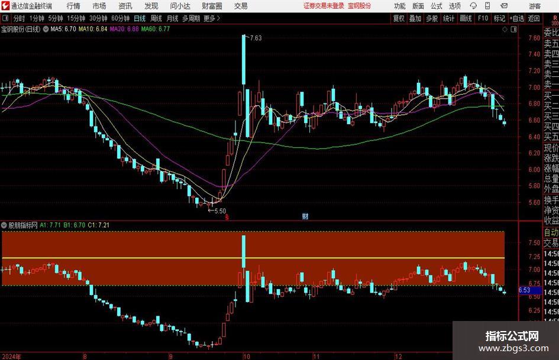This screenshot has width=559, height=360.
Task: Click the green MA60: 6.77 label
Action: tap(156, 29)
